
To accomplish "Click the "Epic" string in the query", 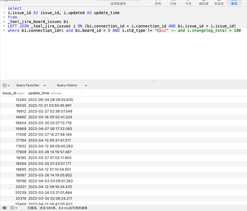I will coord(162,30).
